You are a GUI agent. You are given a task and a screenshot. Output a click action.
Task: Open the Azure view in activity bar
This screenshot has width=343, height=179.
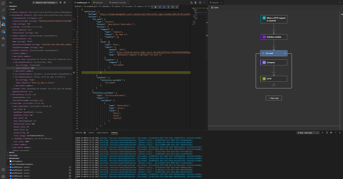tap(3, 38)
